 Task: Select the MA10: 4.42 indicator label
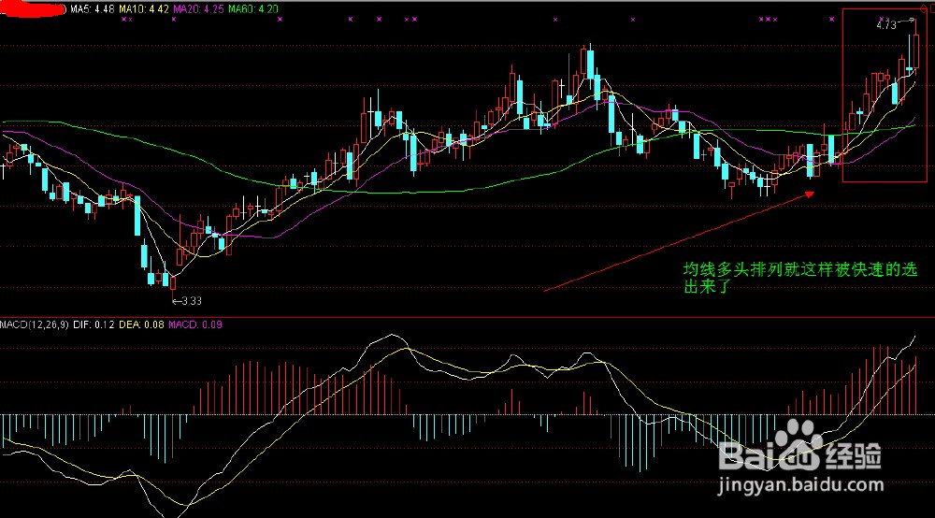pos(144,9)
